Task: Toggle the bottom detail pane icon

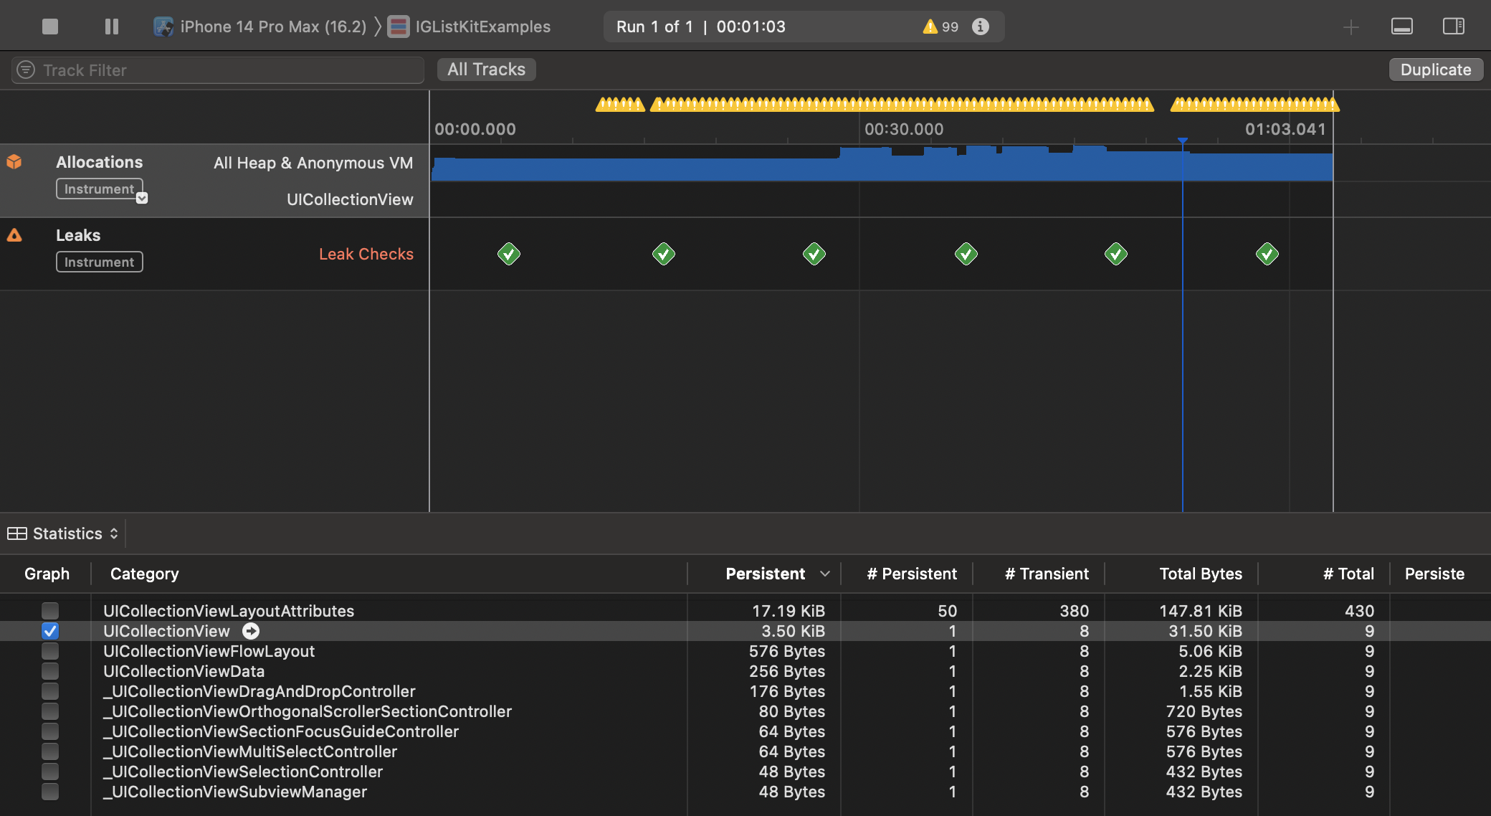Action: coord(1402,27)
